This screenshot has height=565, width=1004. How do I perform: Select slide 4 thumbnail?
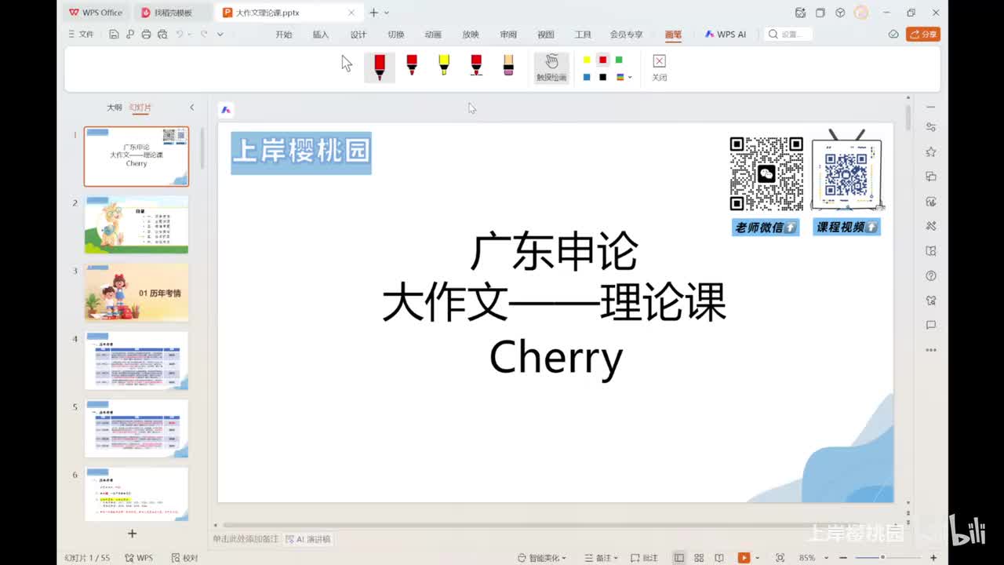coord(136,361)
